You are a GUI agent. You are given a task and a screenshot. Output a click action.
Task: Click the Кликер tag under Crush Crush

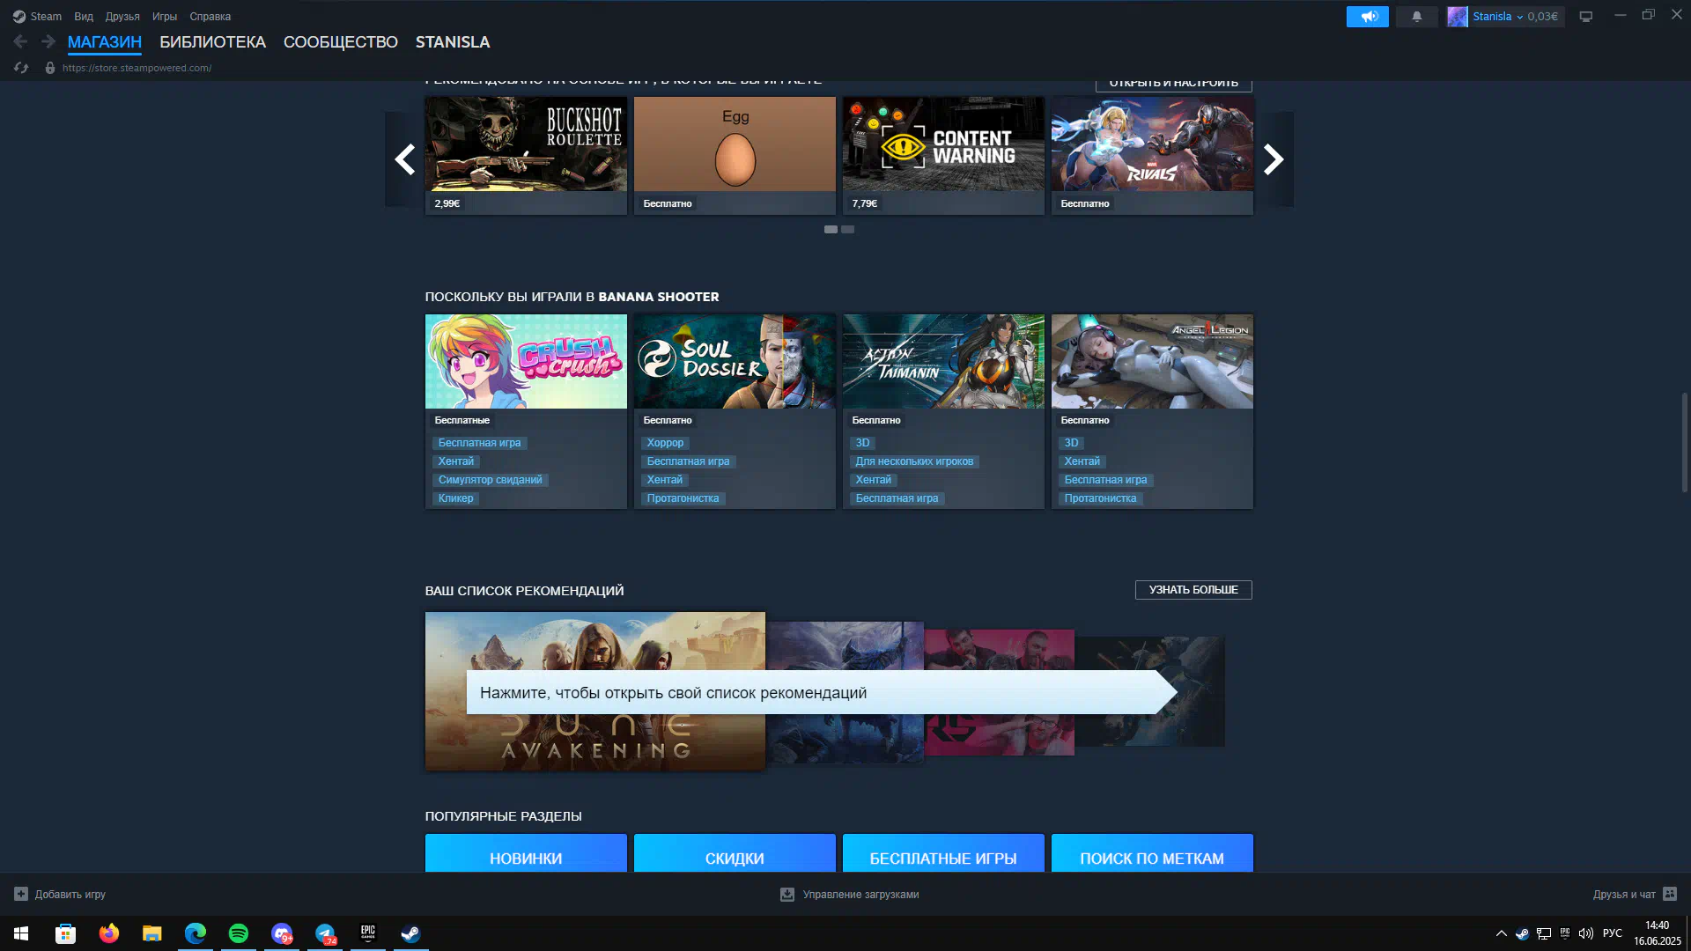455,498
